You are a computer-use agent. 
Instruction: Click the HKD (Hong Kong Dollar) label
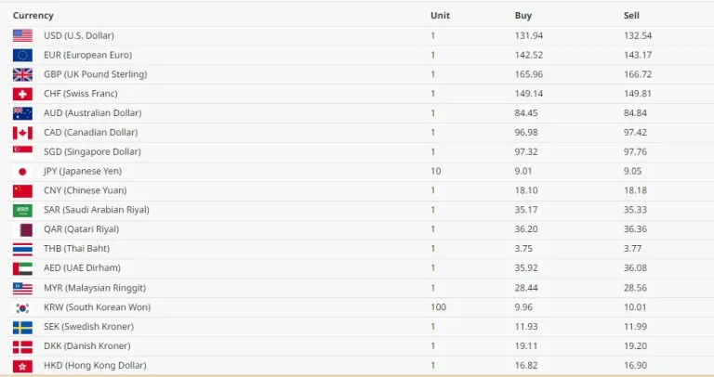click(x=95, y=366)
